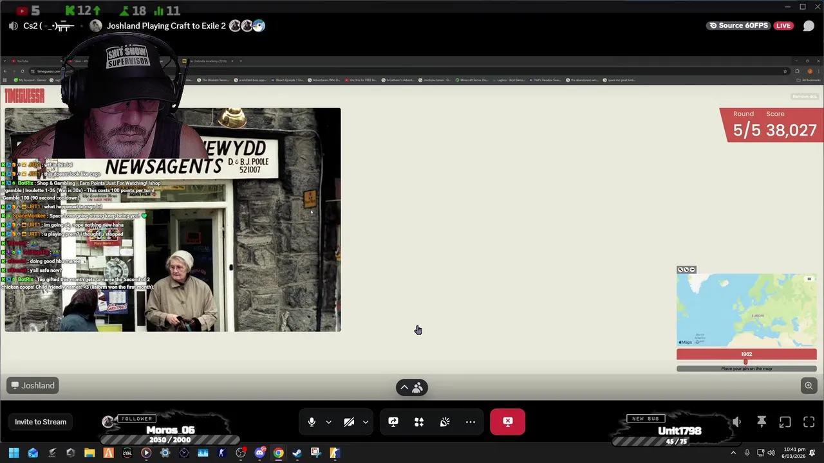Open the soundboard
The width and height of the screenshot is (824, 463).
[445, 422]
